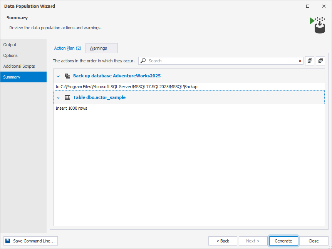Image resolution: width=332 pixels, height=249 pixels.
Task: Collapse the Table dbo.actor_sample section
Action: click(x=58, y=98)
